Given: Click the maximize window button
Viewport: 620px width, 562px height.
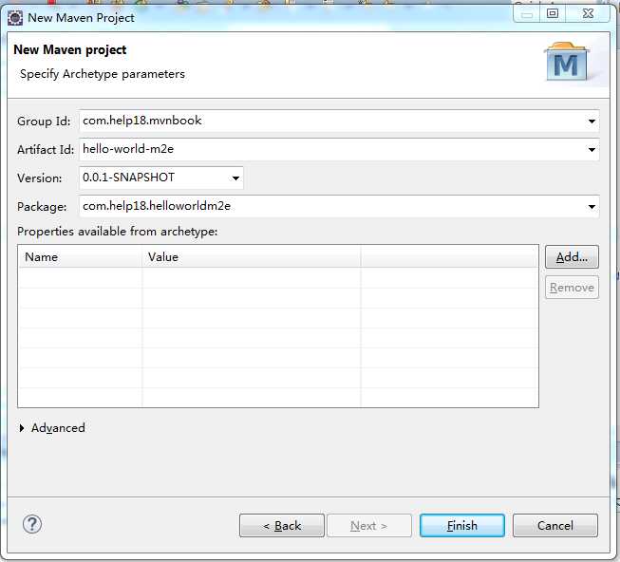Looking at the screenshot, I should pyautogui.click(x=553, y=14).
